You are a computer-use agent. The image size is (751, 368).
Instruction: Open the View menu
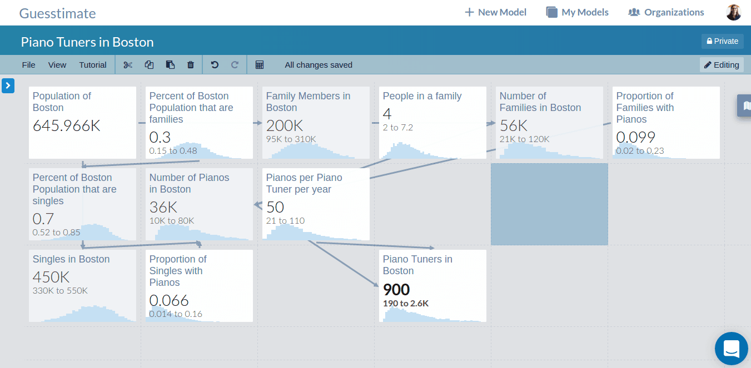coord(57,65)
